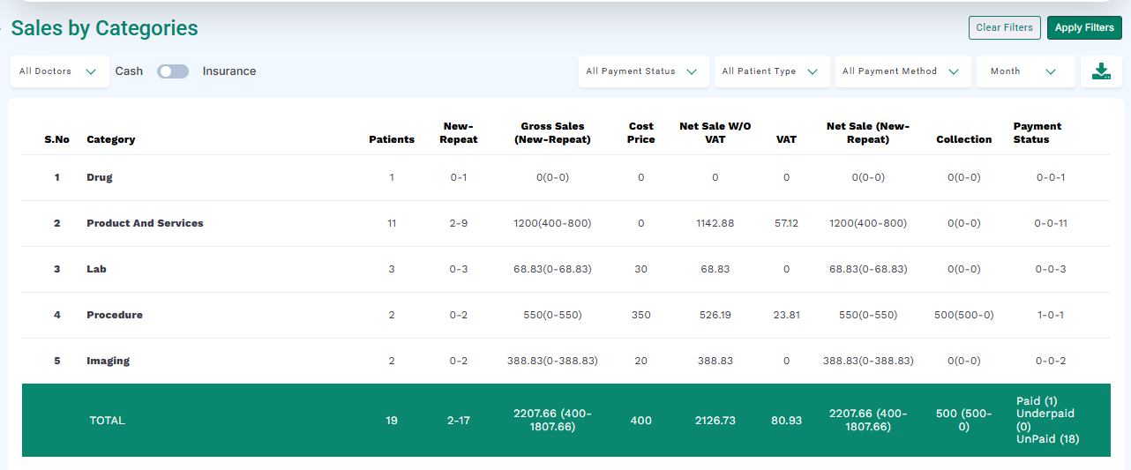The height and width of the screenshot is (470, 1131).
Task: Click the VAT value 57.12
Action: [x=786, y=223]
